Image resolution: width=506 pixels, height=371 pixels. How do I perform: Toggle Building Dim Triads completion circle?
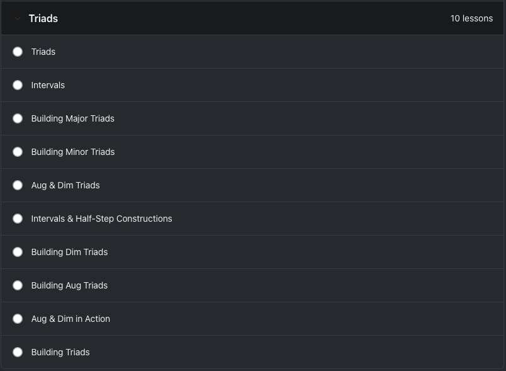click(x=18, y=252)
